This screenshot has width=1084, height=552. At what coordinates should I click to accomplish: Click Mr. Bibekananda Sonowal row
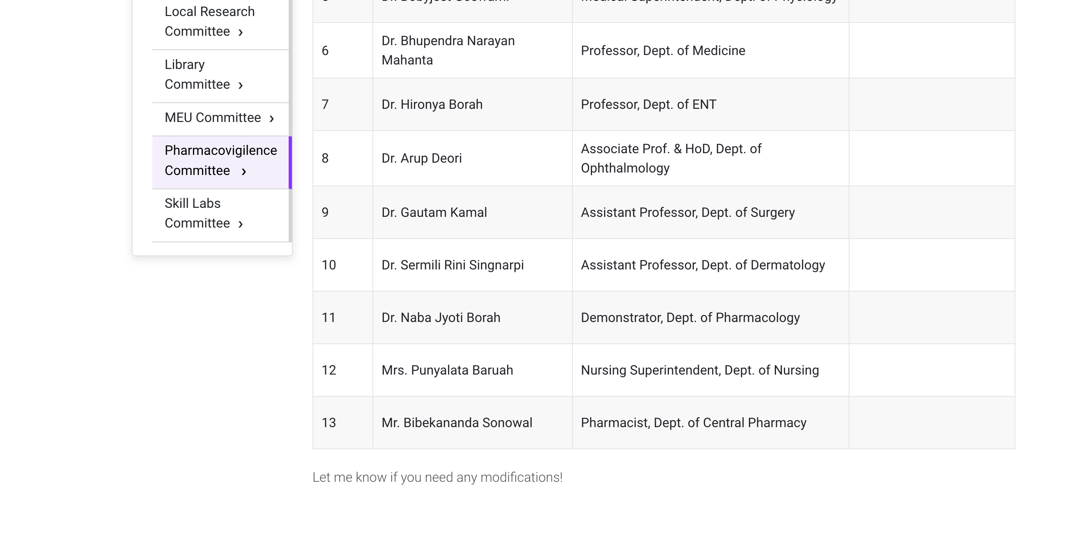(x=457, y=423)
